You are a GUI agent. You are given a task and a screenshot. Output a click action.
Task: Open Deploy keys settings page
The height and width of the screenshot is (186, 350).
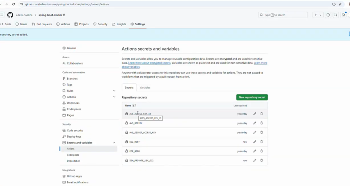tap(74, 136)
